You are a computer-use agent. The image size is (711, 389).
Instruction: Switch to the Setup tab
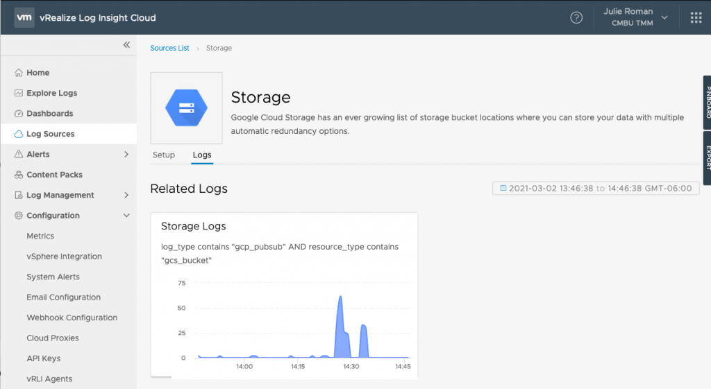[164, 155]
